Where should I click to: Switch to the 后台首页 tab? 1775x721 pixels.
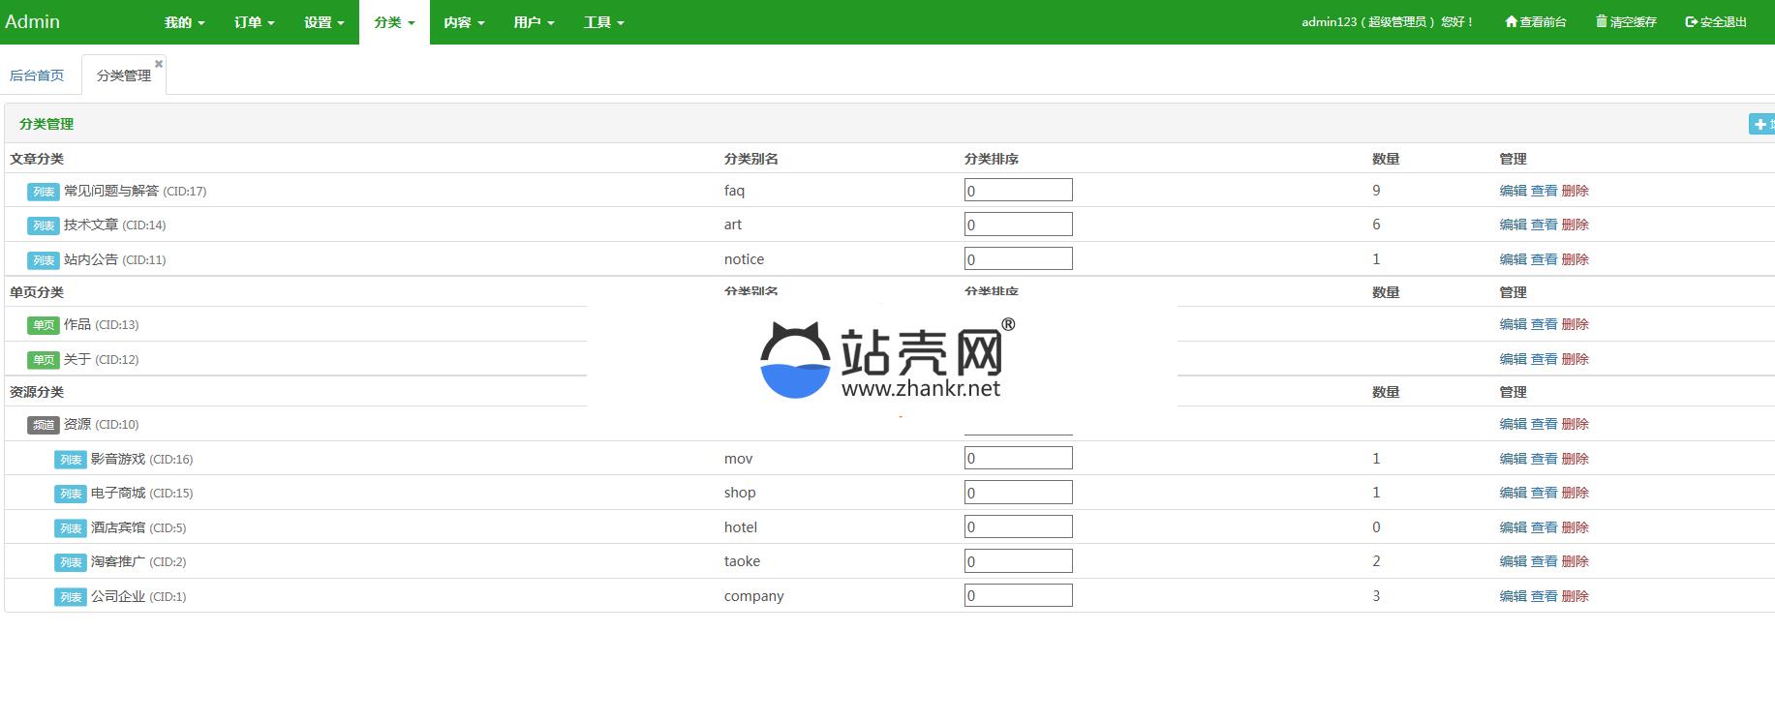[37, 75]
